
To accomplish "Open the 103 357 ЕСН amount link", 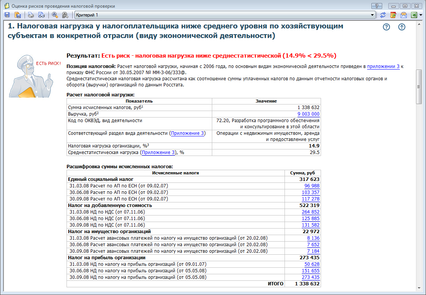I will 311,192.
